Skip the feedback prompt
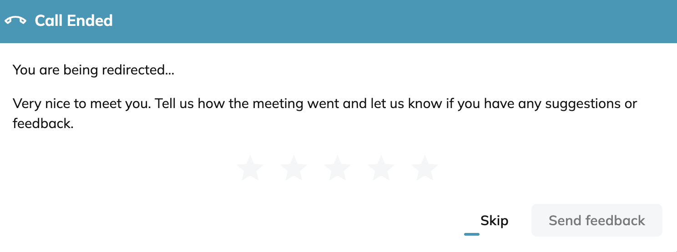Image resolution: width=677 pixels, height=252 pixels. [494, 221]
